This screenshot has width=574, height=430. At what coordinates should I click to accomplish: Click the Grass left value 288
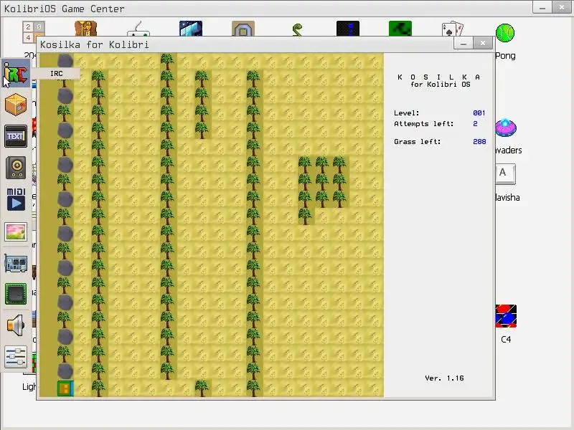click(479, 141)
